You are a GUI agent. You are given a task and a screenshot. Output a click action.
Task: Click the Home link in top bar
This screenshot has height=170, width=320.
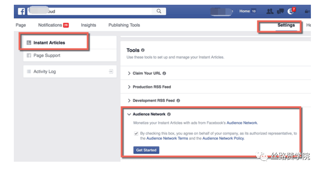point(244,11)
